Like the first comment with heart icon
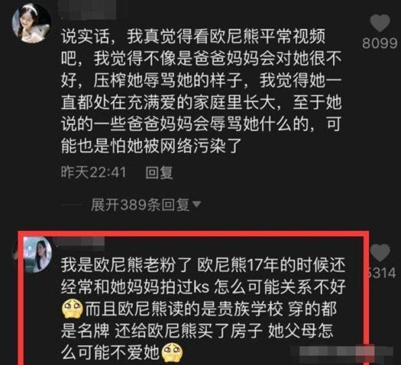Image resolution: width=401 pixels, height=365 pixels. tap(380, 23)
